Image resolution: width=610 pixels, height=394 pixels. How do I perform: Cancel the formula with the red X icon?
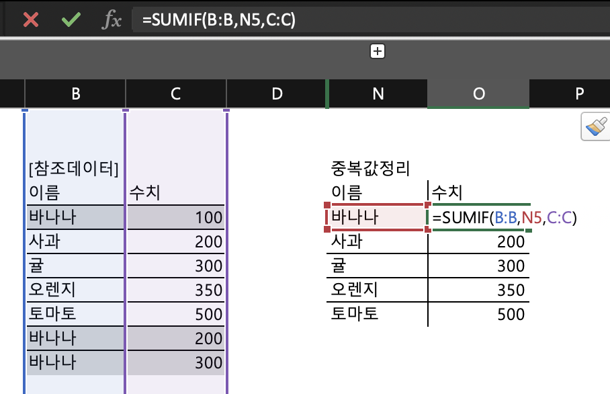pyautogui.click(x=30, y=20)
